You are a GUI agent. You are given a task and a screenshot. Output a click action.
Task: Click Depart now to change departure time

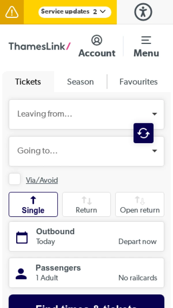point(138,241)
